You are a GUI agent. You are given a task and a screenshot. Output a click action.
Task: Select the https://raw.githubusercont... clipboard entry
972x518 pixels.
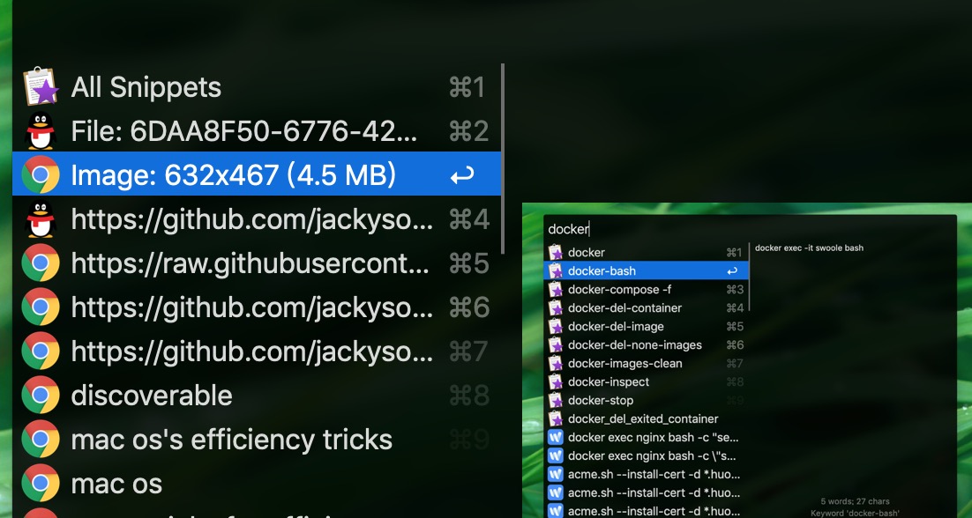click(x=257, y=263)
